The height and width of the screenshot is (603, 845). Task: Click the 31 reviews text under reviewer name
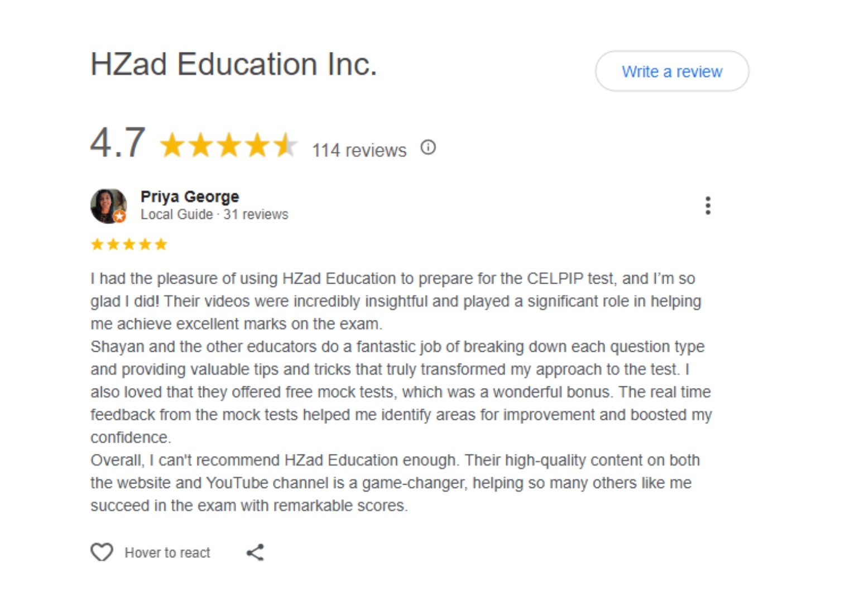tap(256, 214)
